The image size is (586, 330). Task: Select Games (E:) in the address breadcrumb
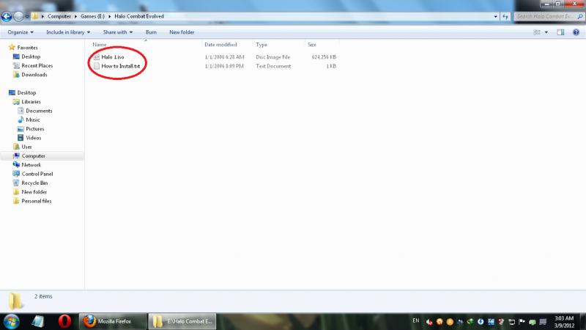[x=93, y=16]
